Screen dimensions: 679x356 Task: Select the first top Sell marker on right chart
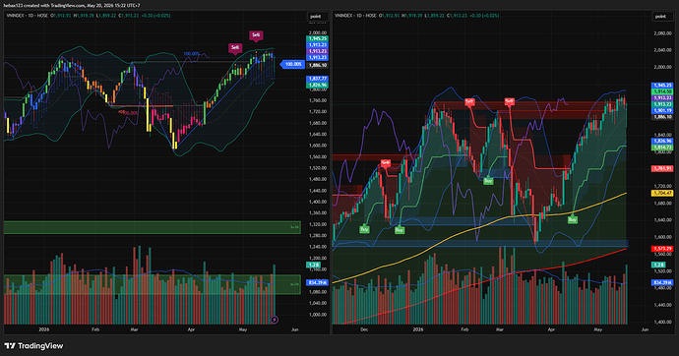(469, 102)
